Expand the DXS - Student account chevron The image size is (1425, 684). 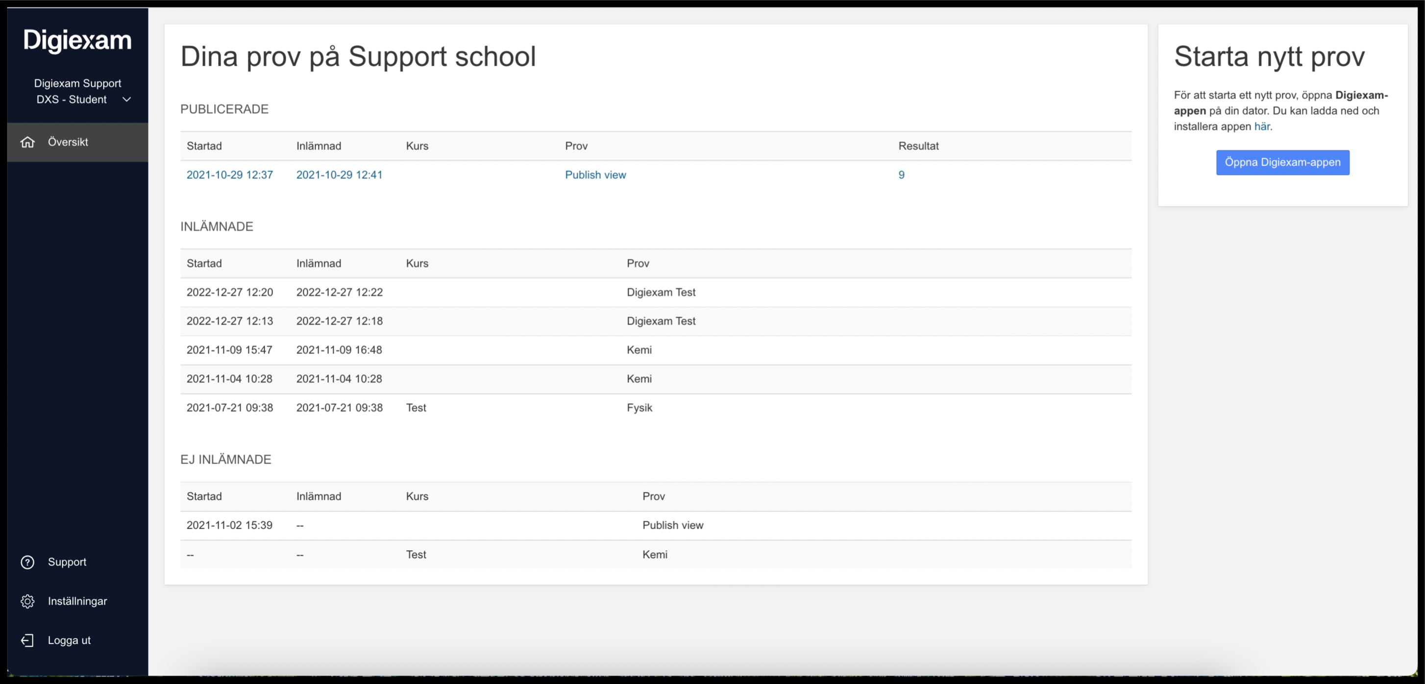pyautogui.click(x=127, y=99)
